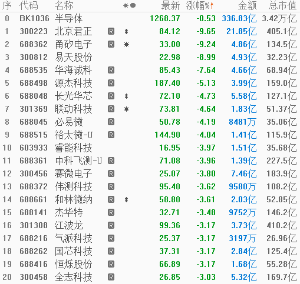
Task: Select stock name 赛微电子
Action: tap(73, 173)
